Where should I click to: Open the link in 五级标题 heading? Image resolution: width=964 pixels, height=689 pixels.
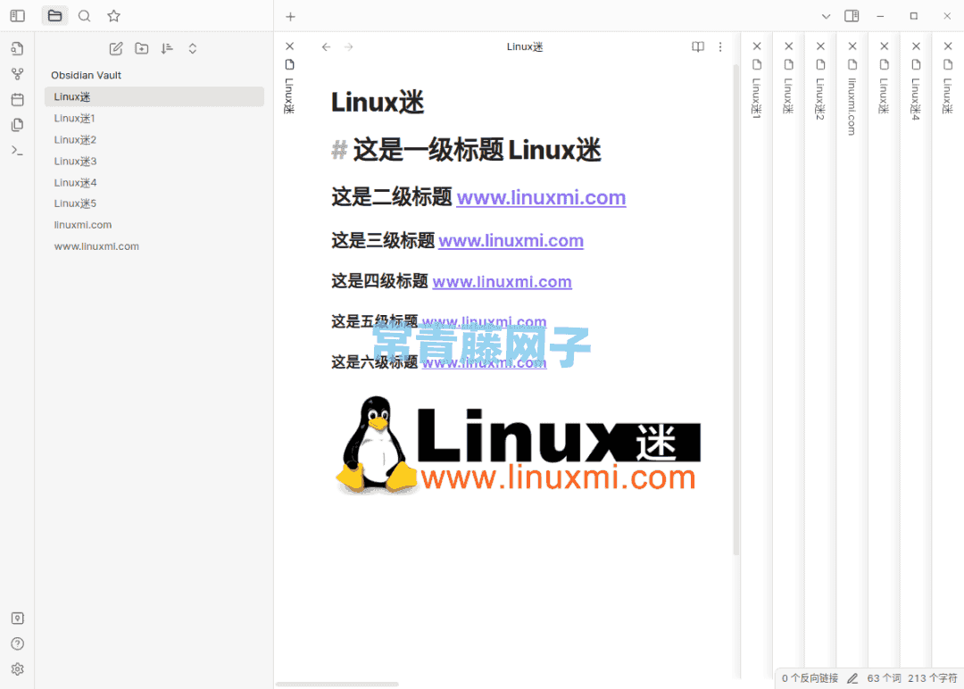(484, 321)
